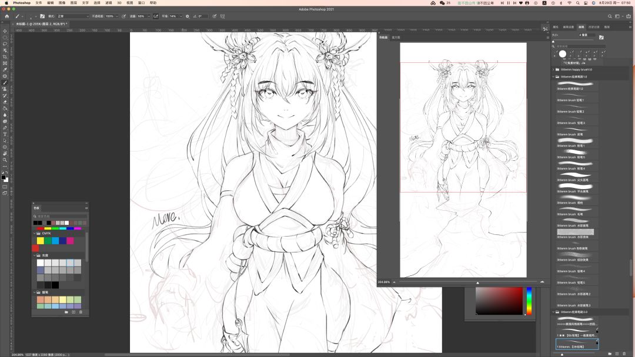The width and height of the screenshot is (635, 357).
Task: Open the 窗口 (Window) menu
Action: tap(141, 3)
